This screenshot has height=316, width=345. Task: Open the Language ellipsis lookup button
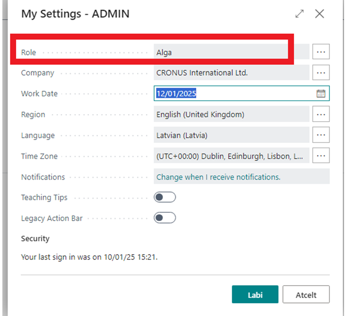coord(321,135)
